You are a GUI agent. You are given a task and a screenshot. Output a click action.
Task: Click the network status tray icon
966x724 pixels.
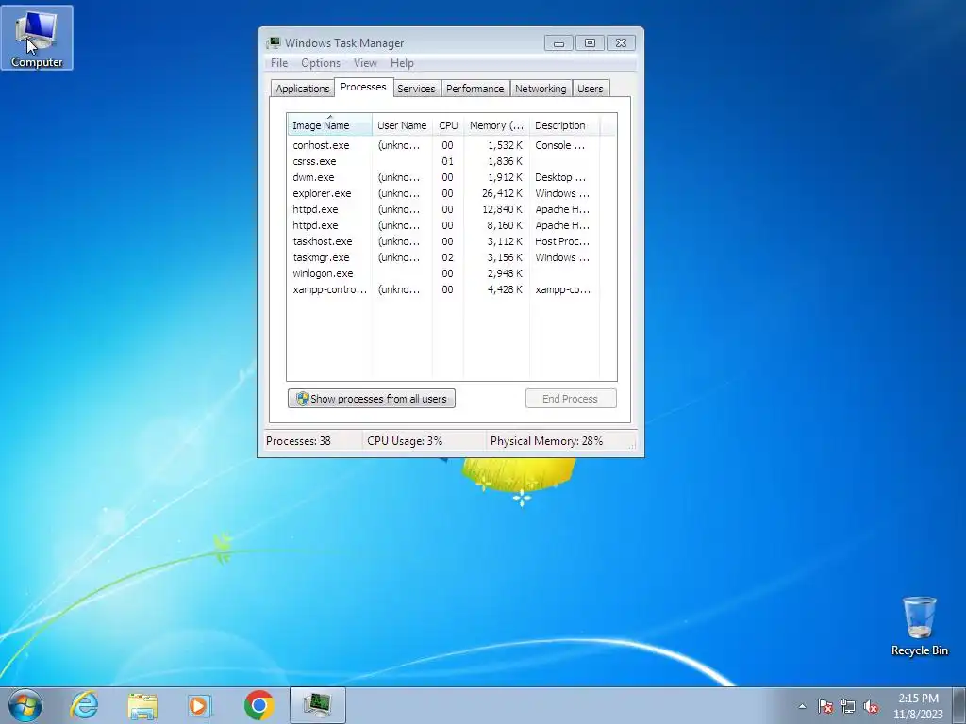[x=848, y=706]
